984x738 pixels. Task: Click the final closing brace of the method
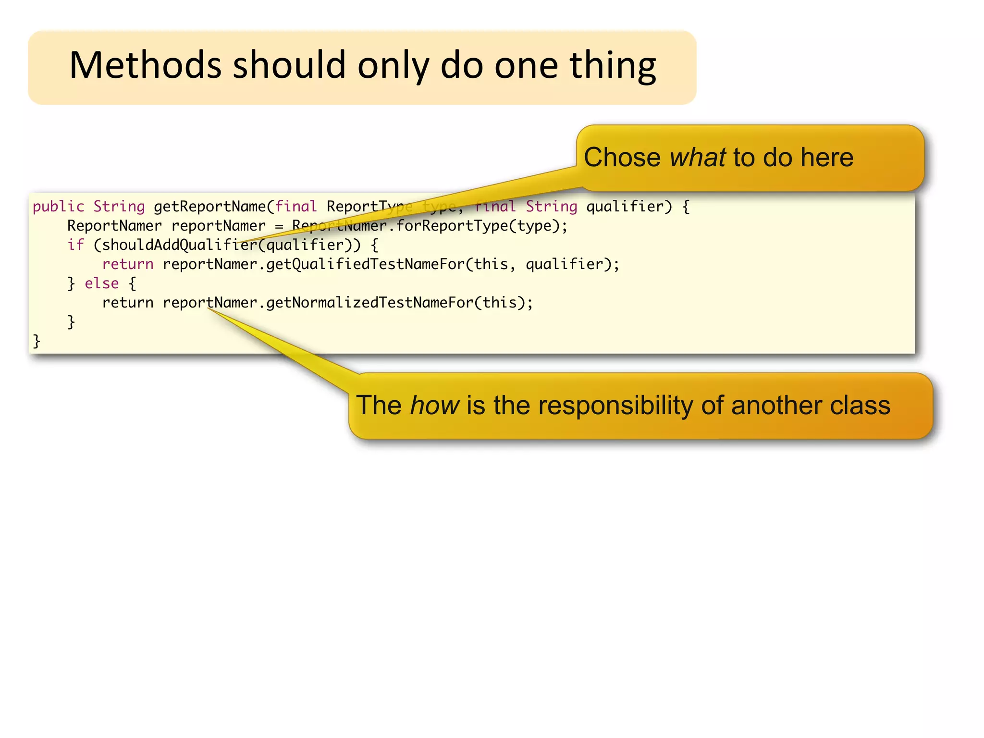pos(37,341)
